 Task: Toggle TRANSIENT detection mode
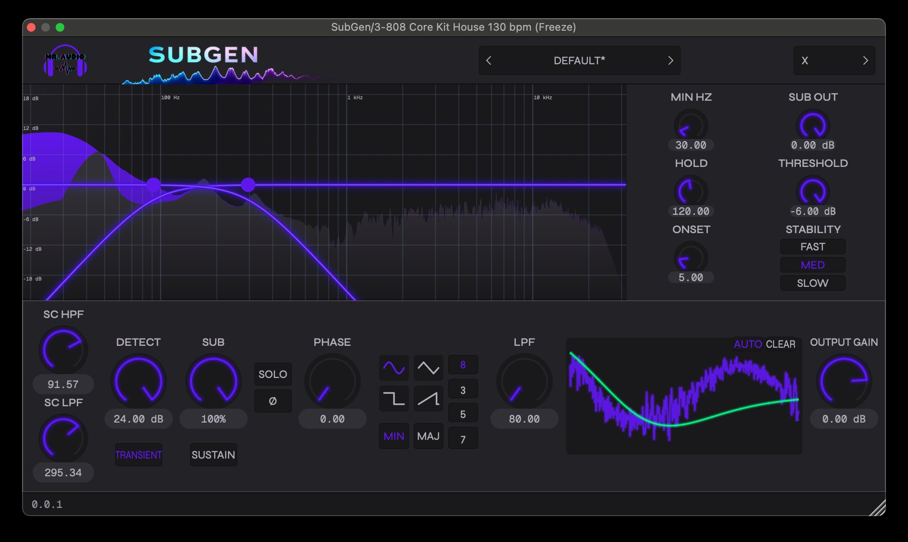pyautogui.click(x=138, y=455)
